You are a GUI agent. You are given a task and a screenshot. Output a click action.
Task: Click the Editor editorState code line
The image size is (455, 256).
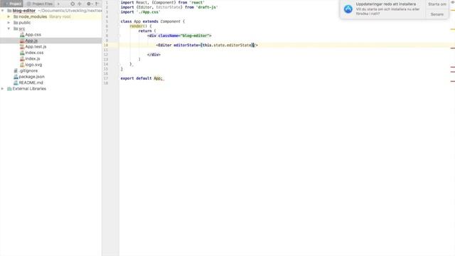coord(207,46)
